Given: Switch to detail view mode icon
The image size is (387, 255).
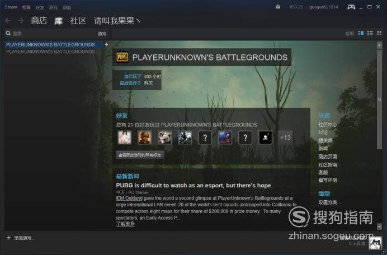Looking at the screenshot, I should click(x=361, y=34).
